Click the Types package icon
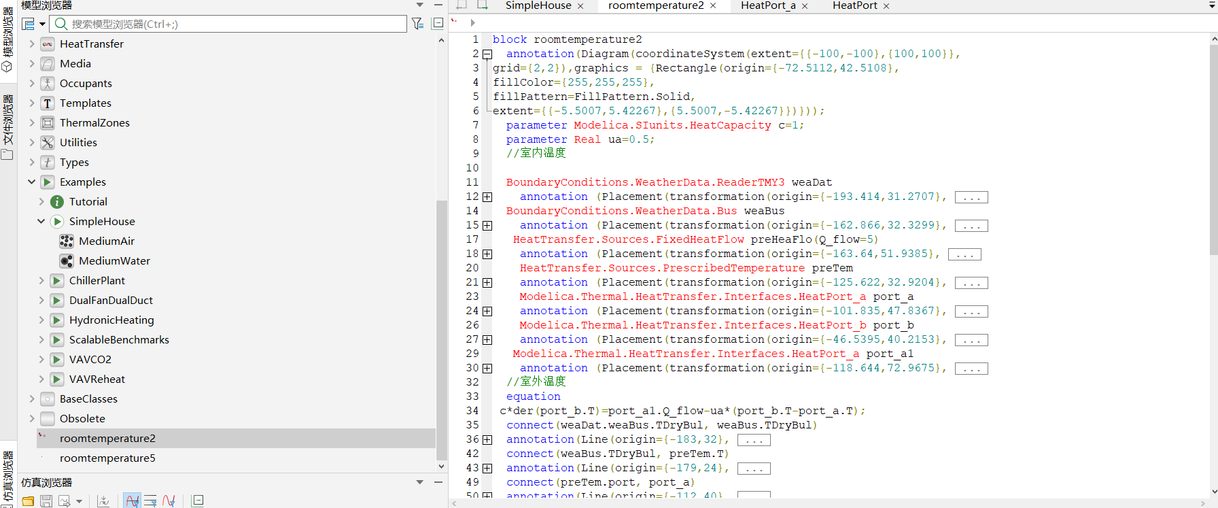1218x508 pixels. pos(48,163)
